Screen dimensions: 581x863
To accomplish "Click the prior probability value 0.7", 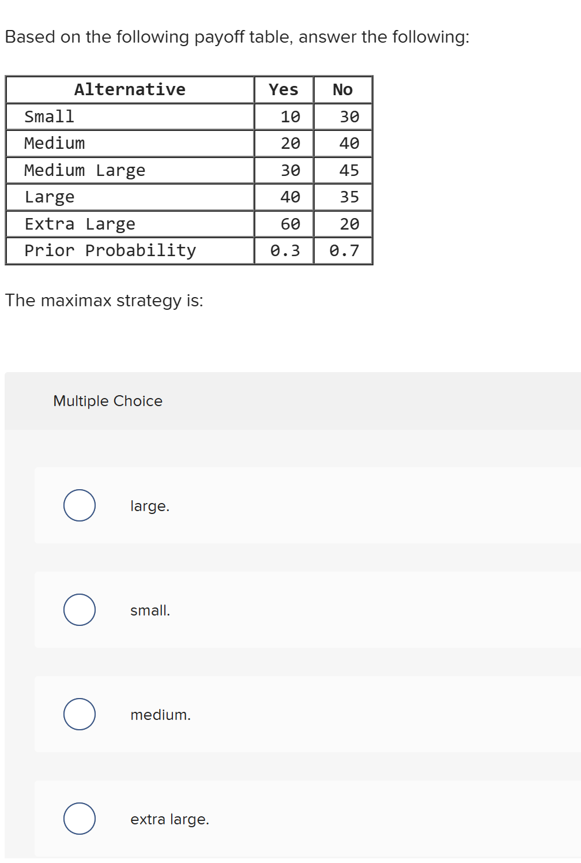I will 344,250.
